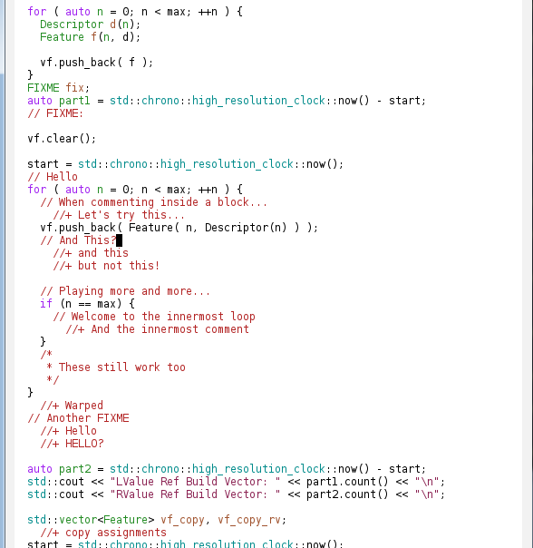Click the '// And This?' comment text

point(78,240)
